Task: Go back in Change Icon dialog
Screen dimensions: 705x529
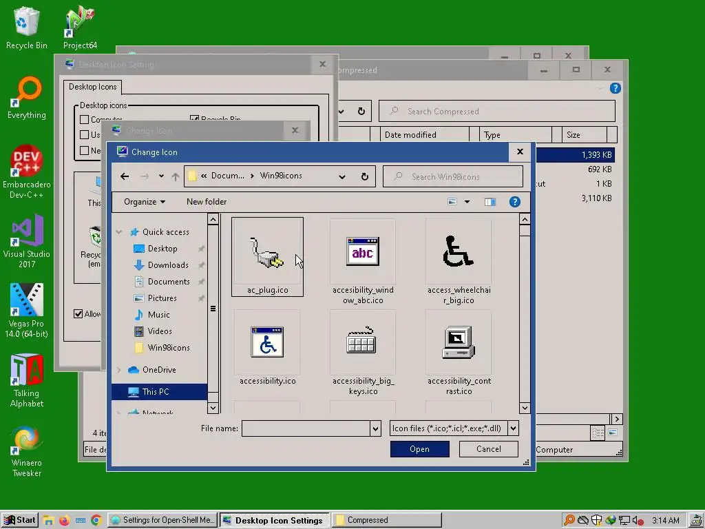Action: coord(125,176)
